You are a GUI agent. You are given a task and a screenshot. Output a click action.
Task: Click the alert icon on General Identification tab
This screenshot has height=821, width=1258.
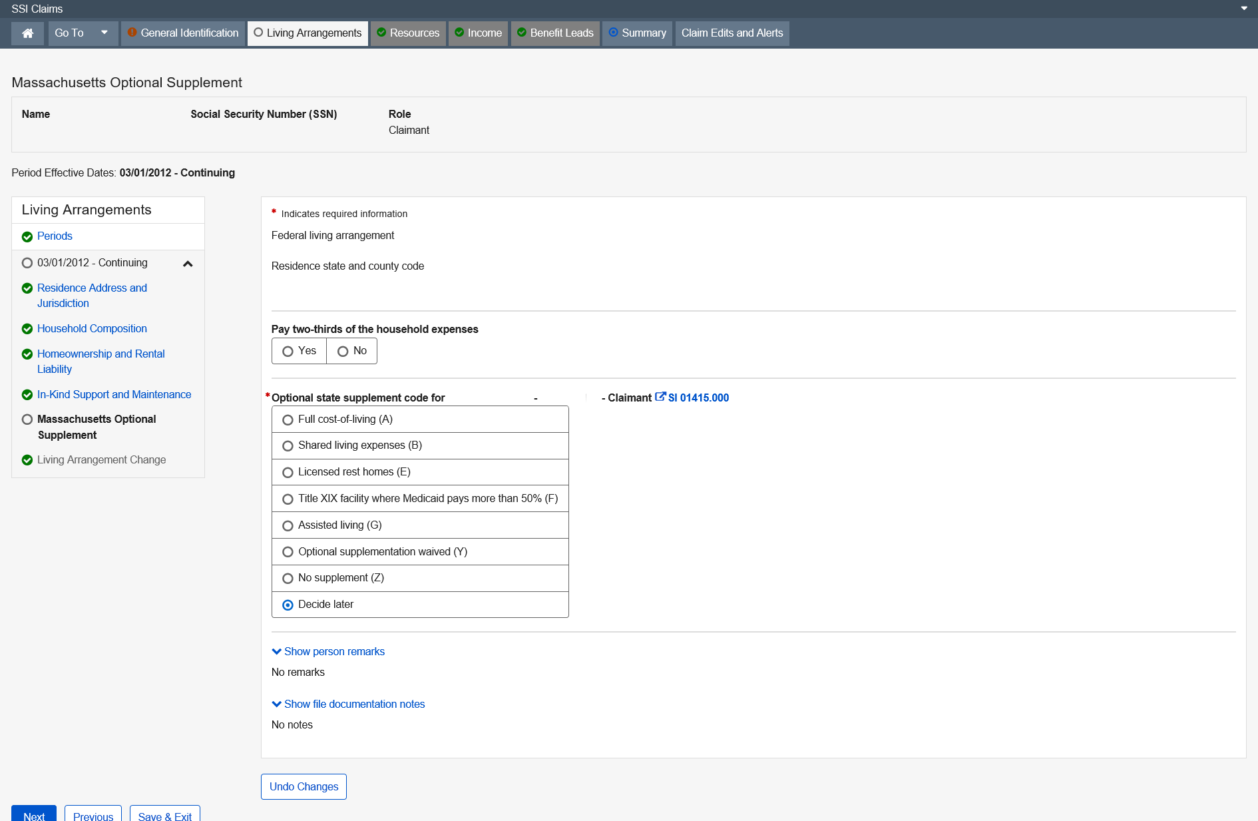pyautogui.click(x=132, y=33)
